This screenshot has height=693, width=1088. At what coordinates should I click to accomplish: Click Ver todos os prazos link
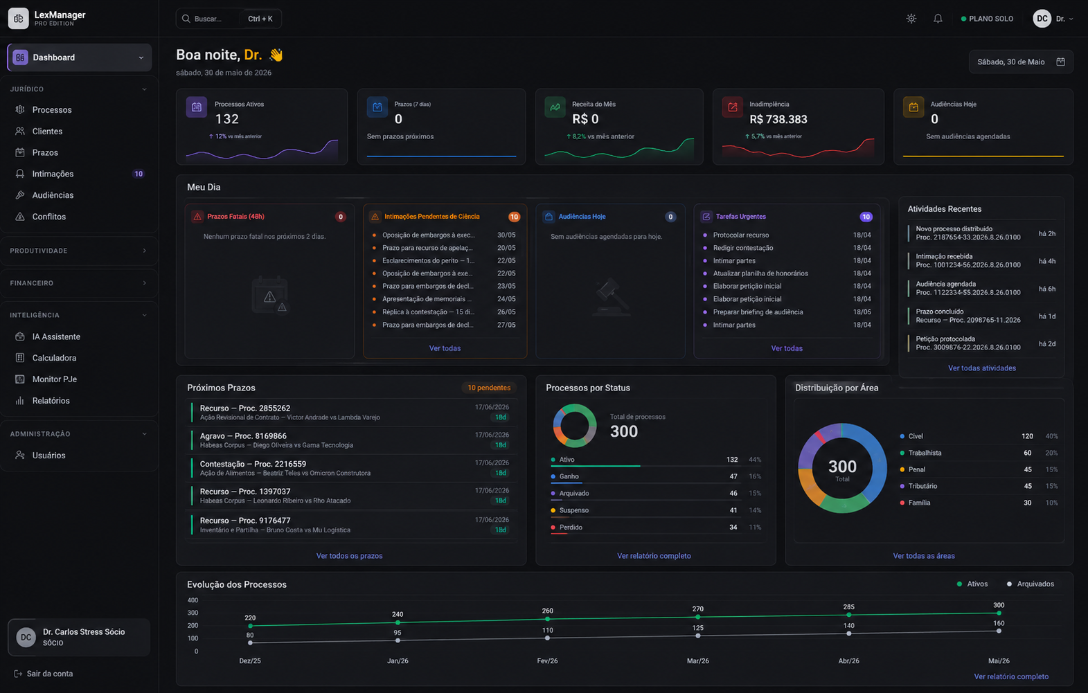click(x=349, y=556)
